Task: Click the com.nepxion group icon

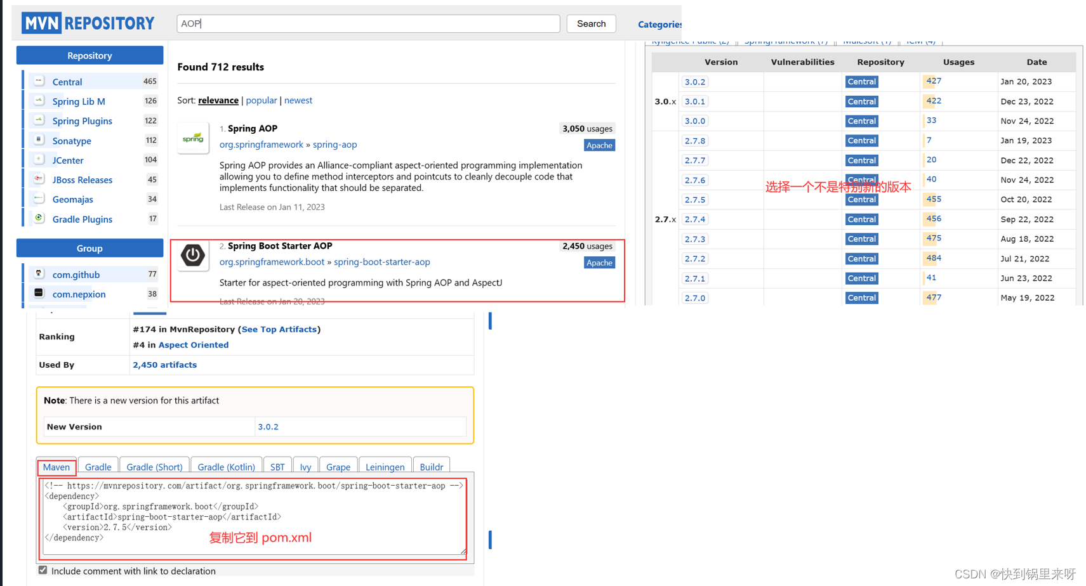Action: [39, 294]
